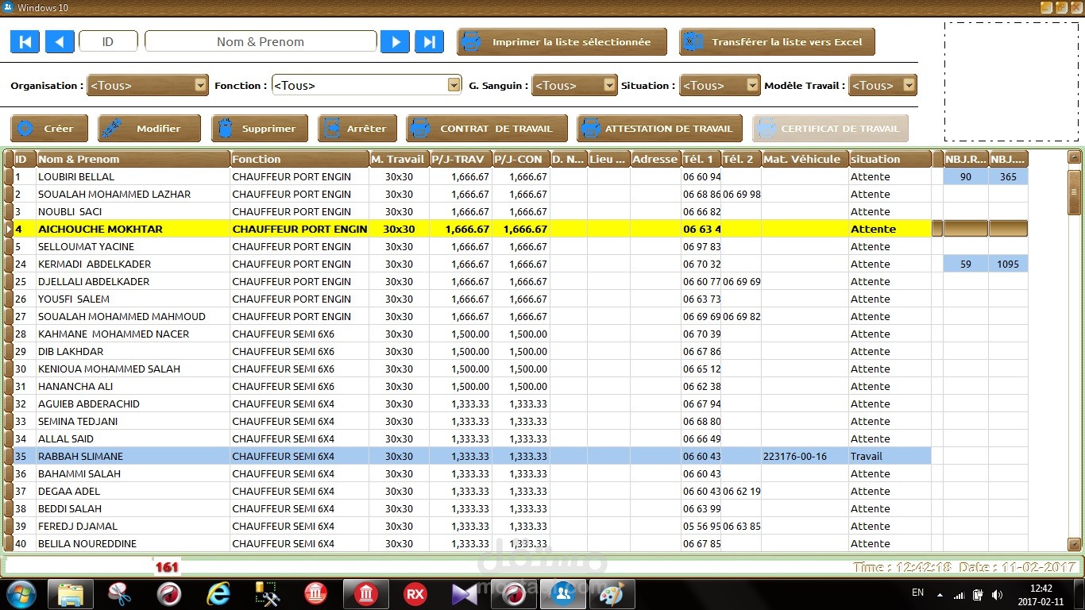Viewport: 1085px width, 610px height.
Task: Click the table scrollbar up arrow
Action: coord(1075,157)
